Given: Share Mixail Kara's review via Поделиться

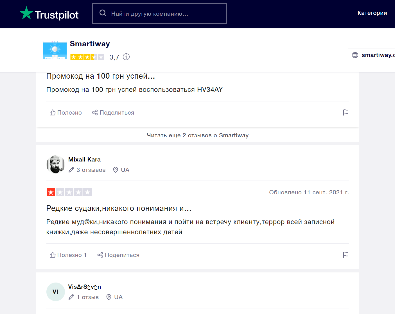Looking at the screenshot, I should pos(118,255).
